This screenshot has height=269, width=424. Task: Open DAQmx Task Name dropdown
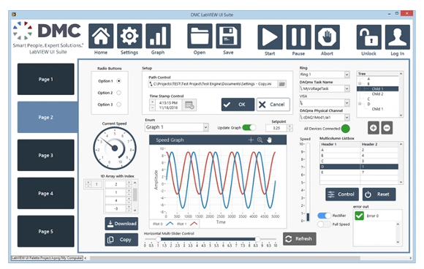(x=347, y=88)
